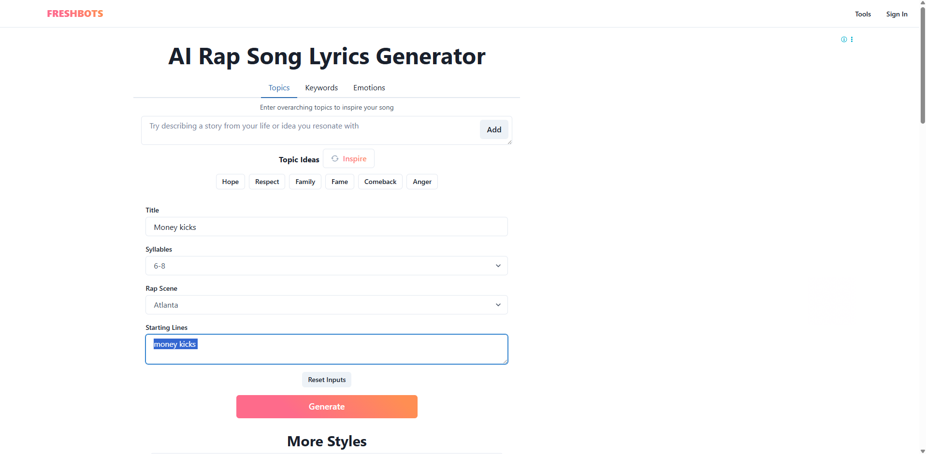Select the Hope topic chip
The width and height of the screenshot is (926, 454).
coord(230,182)
